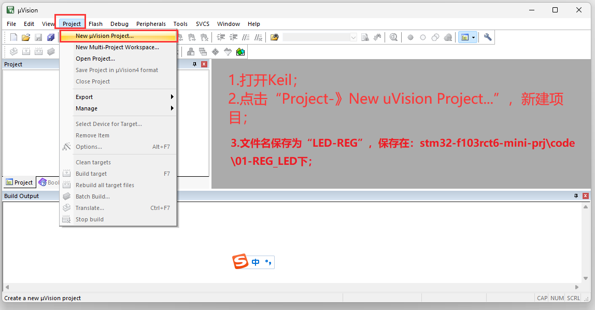Click the Rebuild icon on the build toolbar
595x310 pixels.
coord(39,52)
